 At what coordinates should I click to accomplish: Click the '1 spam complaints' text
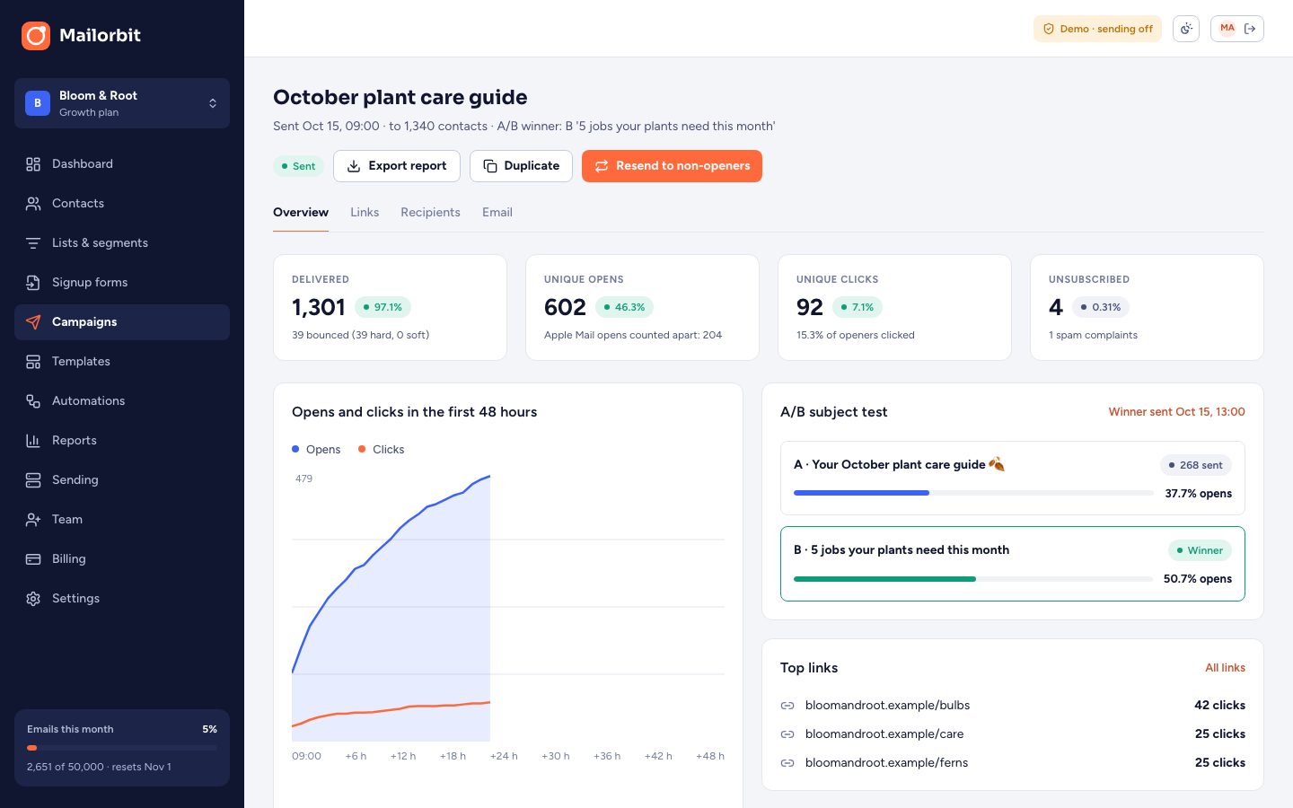click(1093, 336)
